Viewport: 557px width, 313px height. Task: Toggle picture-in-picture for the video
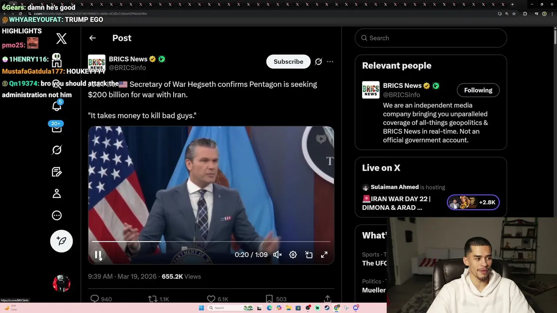[x=309, y=255]
